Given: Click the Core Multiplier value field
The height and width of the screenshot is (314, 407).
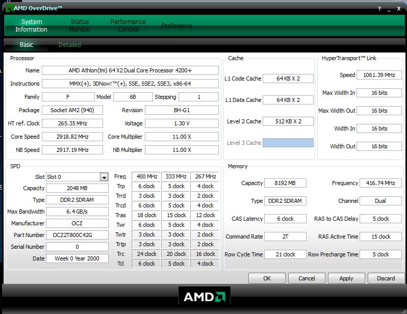Looking at the screenshot, I should (182, 137).
